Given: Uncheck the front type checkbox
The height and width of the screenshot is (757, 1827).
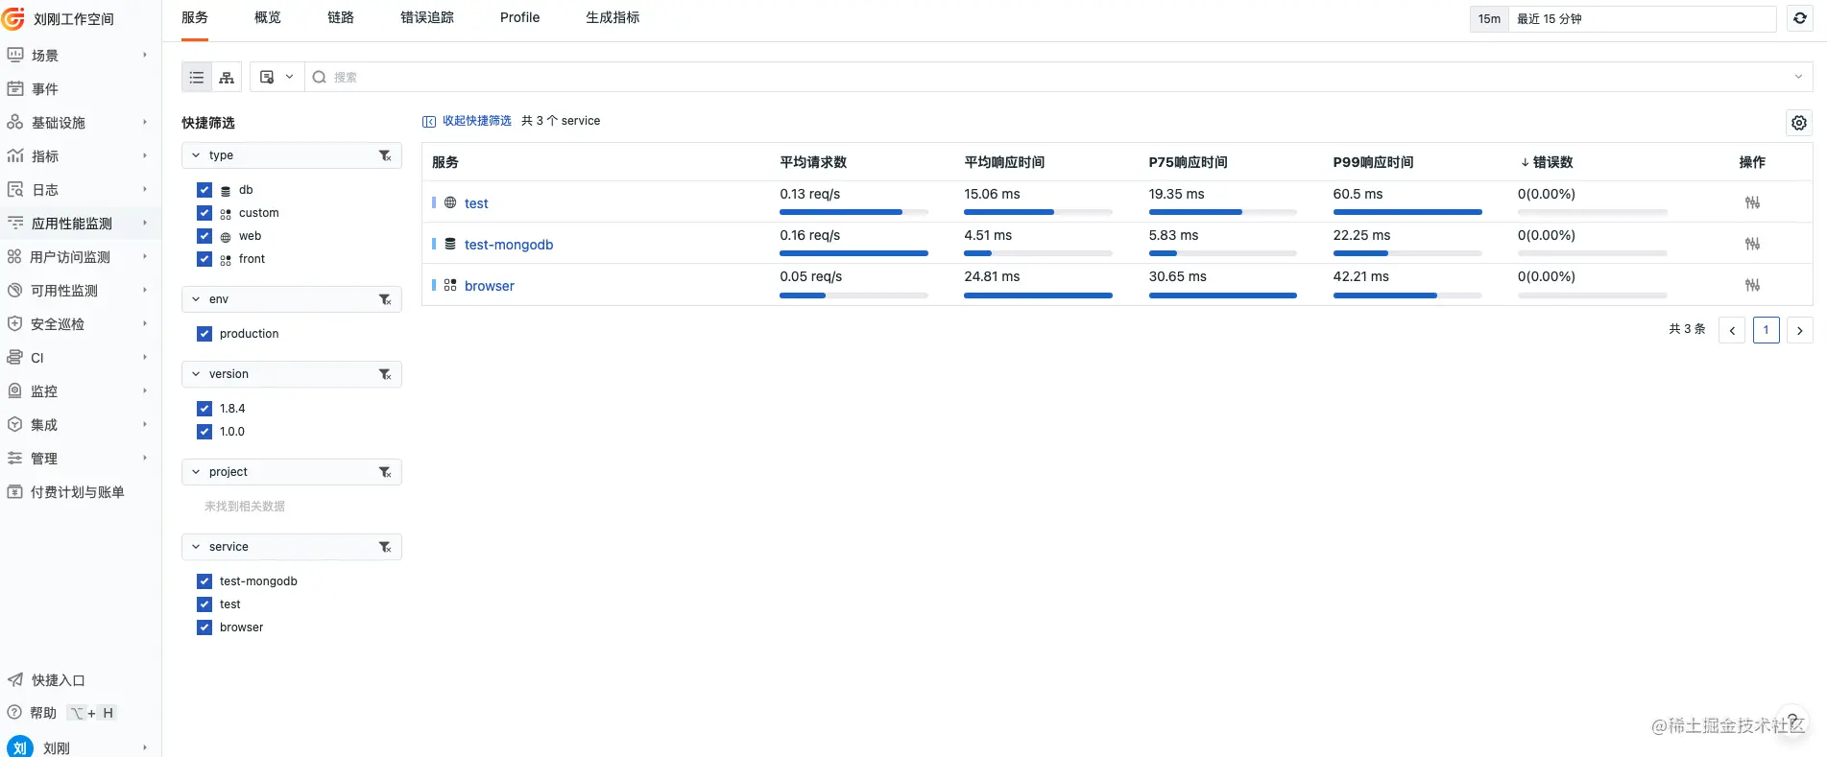Looking at the screenshot, I should tap(204, 259).
